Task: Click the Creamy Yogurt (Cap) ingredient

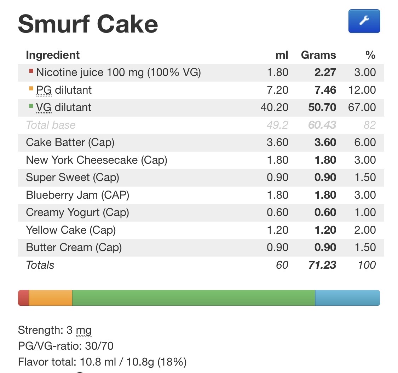Action: click(x=77, y=212)
